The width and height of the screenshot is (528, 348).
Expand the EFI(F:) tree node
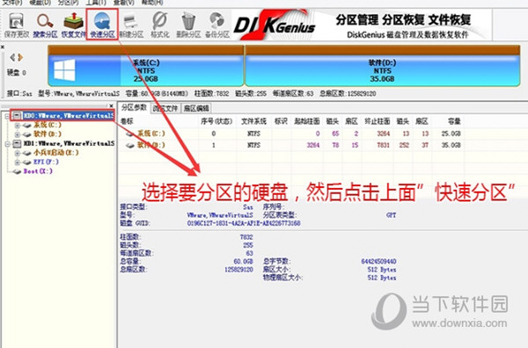pyautogui.click(x=18, y=163)
